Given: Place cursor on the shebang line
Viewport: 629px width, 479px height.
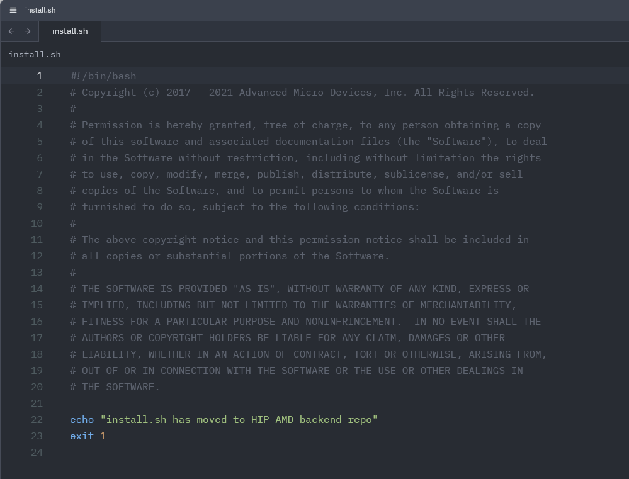Looking at the screenshot, I should pos(103,76).
